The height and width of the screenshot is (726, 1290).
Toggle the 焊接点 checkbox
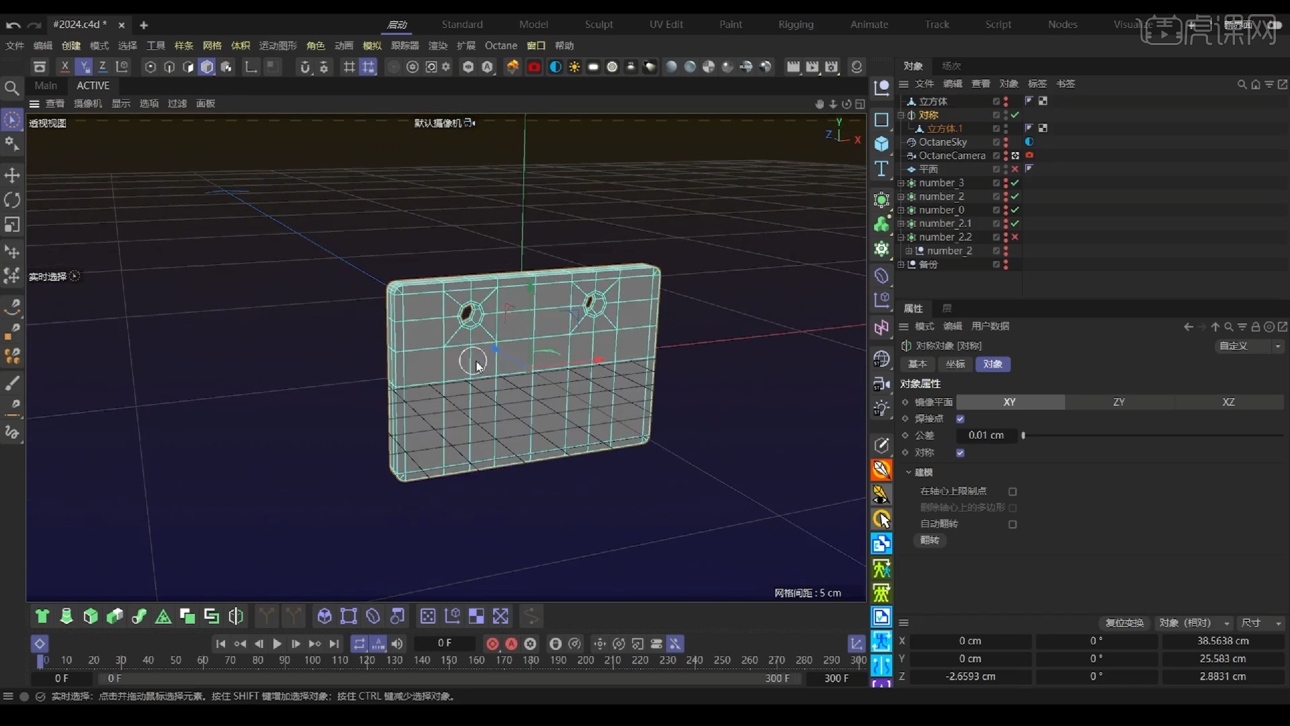960,419
